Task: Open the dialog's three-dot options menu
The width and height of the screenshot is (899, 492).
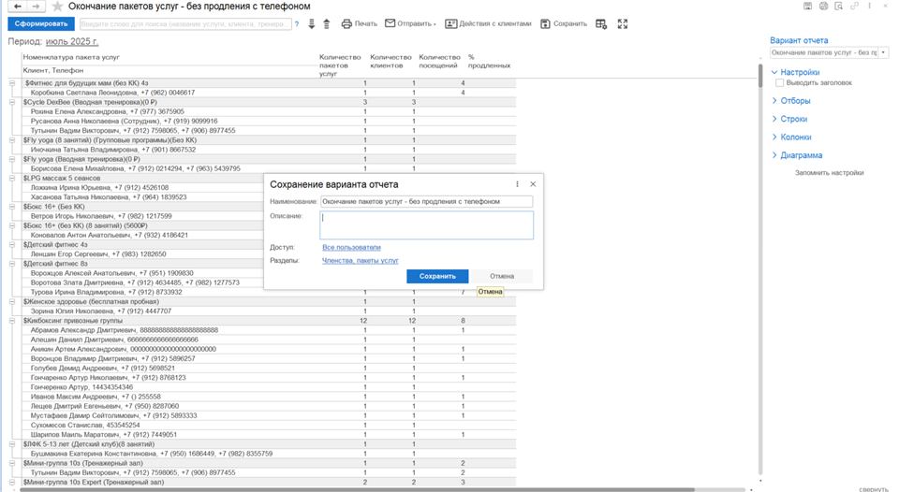Action: click(x=517, y=184)
